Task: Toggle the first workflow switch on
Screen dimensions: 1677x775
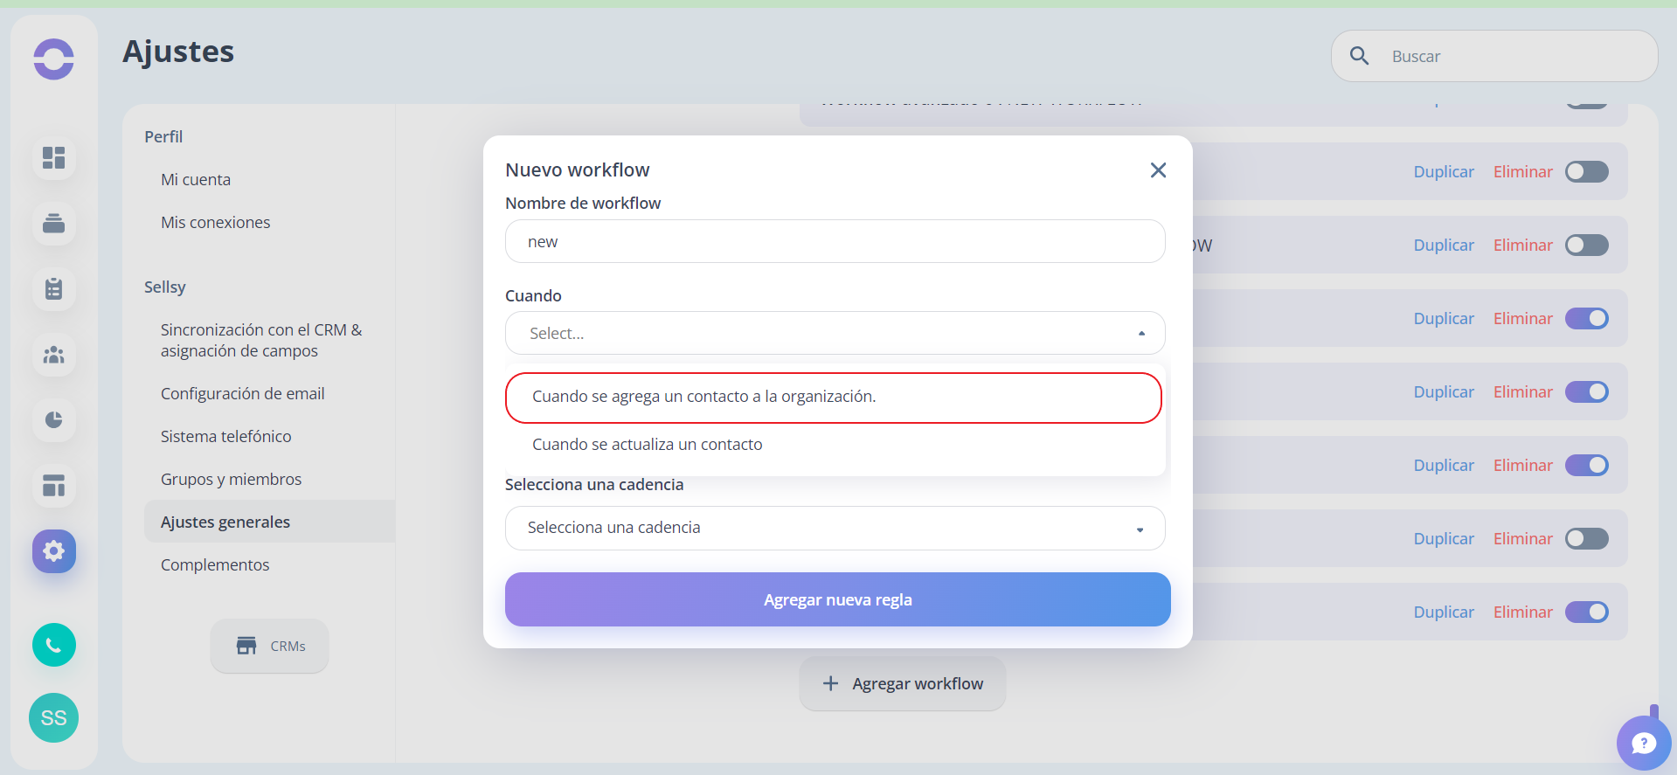Action: 1586,172
